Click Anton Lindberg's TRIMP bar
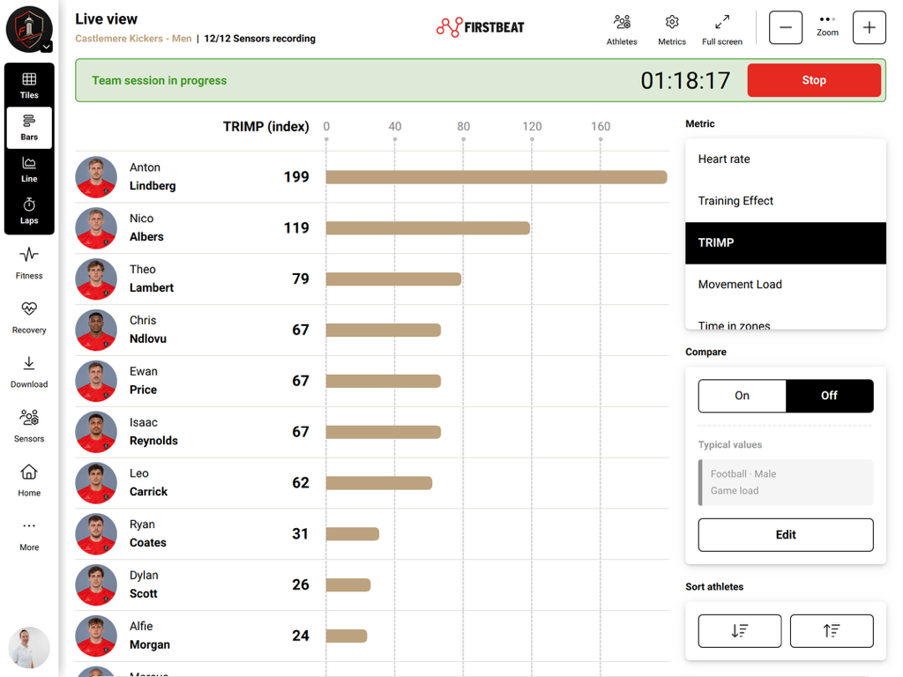This screenshot has width=903, height=677. (x=496, y=177)
